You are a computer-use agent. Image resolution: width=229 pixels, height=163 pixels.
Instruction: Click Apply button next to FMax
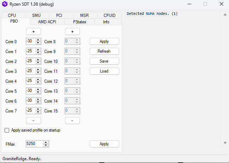pyautogui.click(x=104, y=144)
